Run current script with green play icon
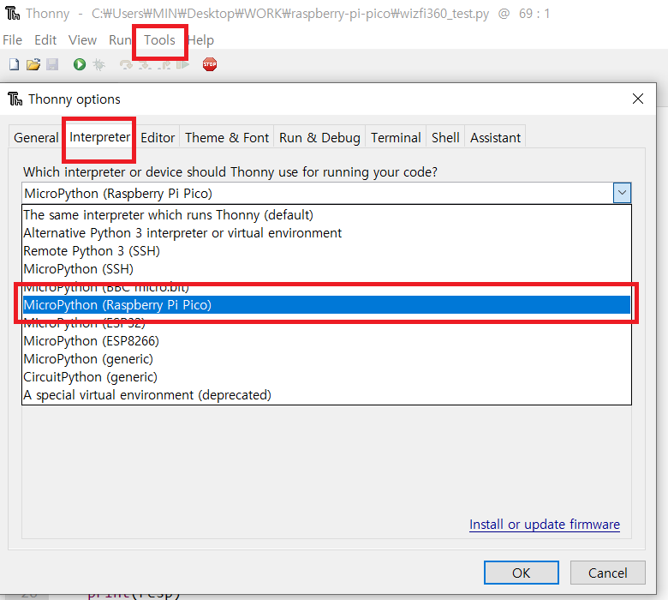668x600 pixels. (x=80, y=64)
